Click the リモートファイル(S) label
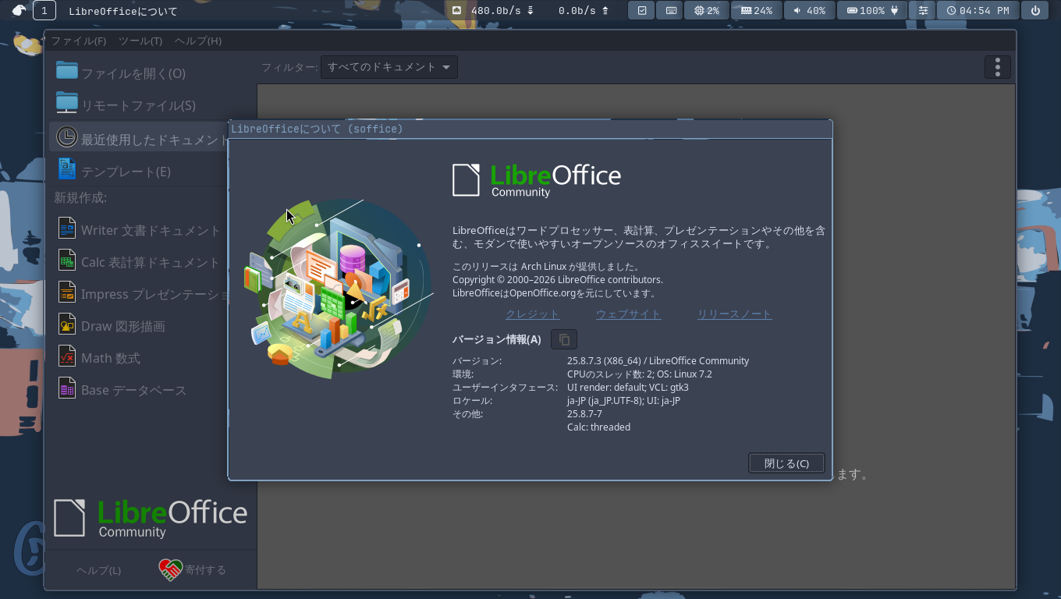The width and height of the screenshot is (1061, 599). pos(138,105)
